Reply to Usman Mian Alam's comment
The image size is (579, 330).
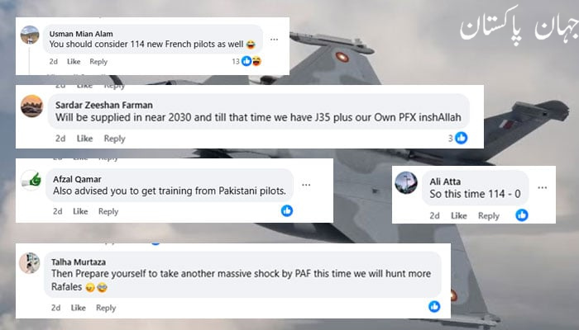coord(98,62)
